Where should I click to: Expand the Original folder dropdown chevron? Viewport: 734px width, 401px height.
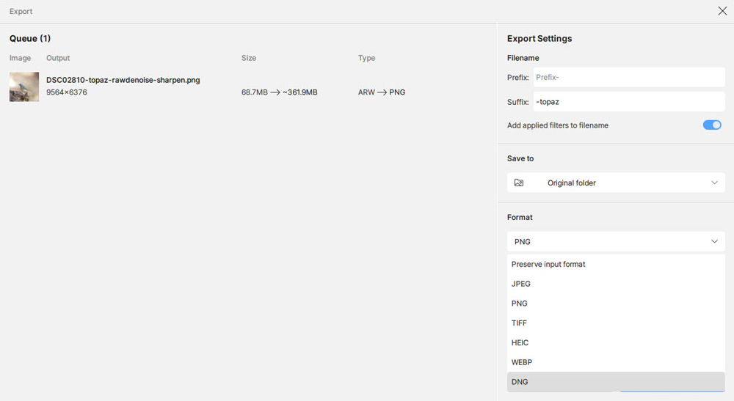(714, 183)
